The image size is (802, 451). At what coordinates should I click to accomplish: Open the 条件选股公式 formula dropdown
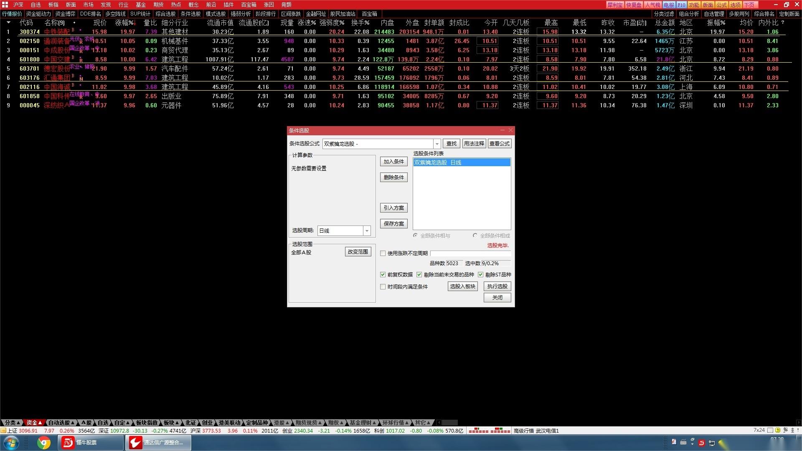click(x=437, y=144)
